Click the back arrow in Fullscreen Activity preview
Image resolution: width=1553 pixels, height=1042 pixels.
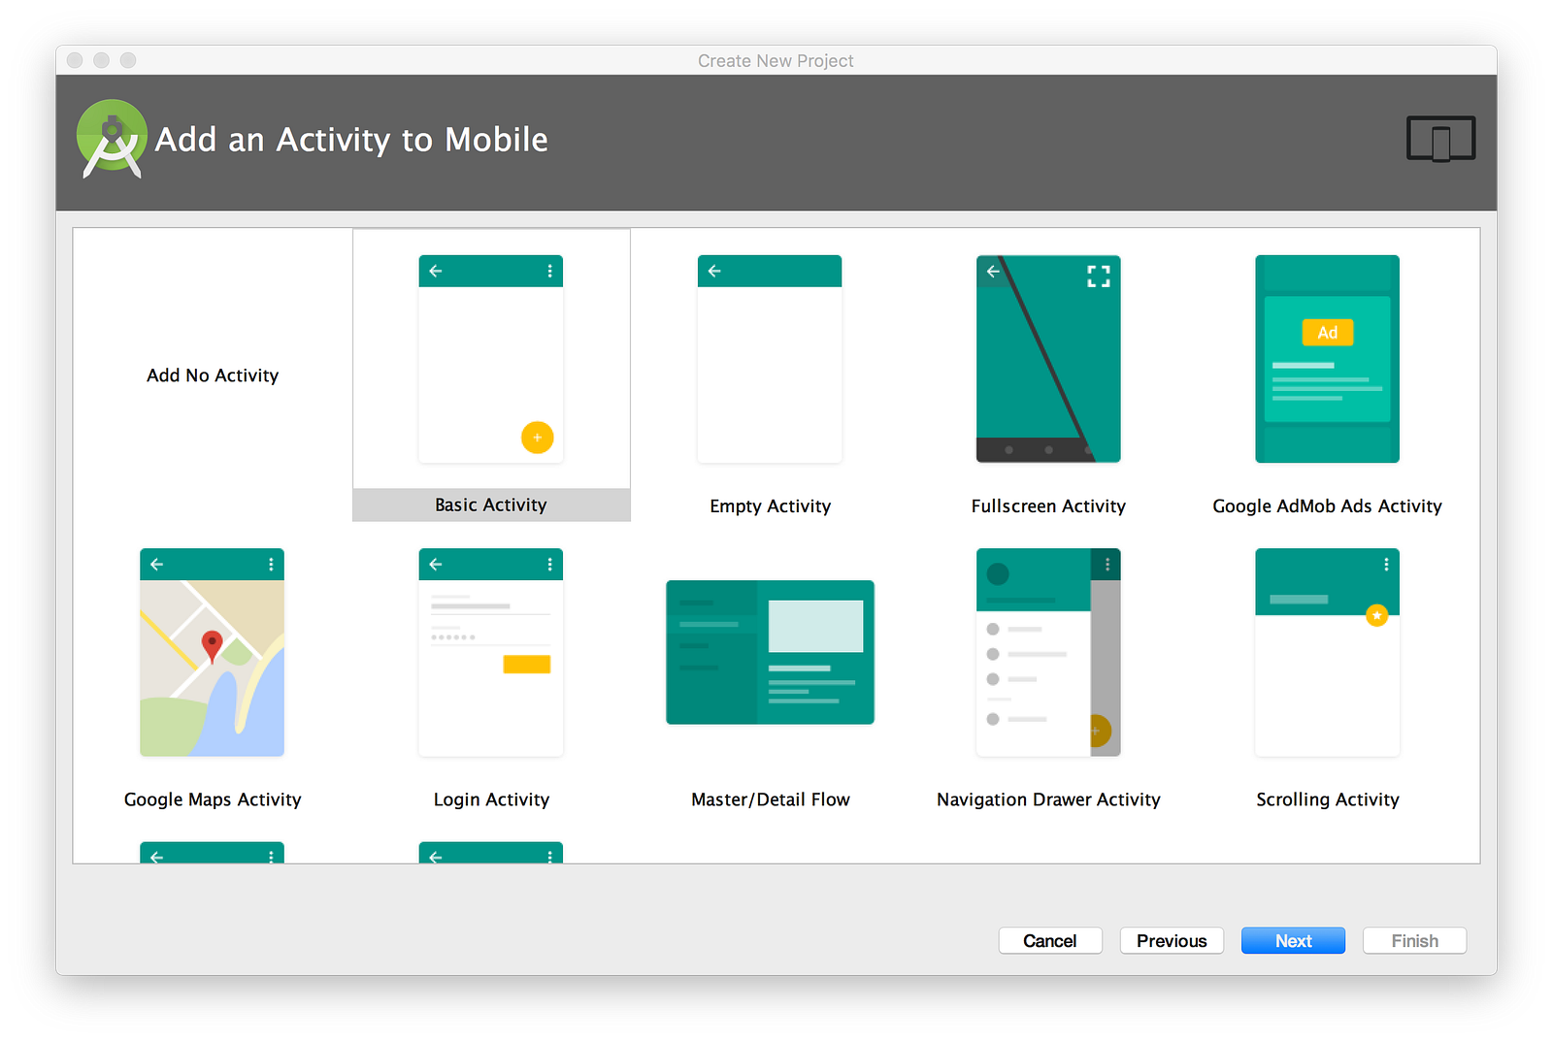click(x=993, y=271)
